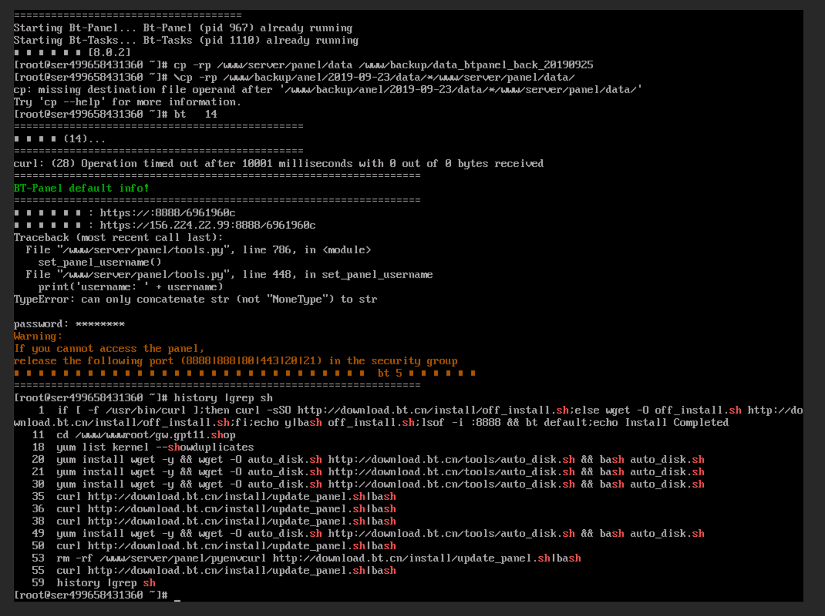Click the "print('username: ' + username)" line

[x=131, y=287]
